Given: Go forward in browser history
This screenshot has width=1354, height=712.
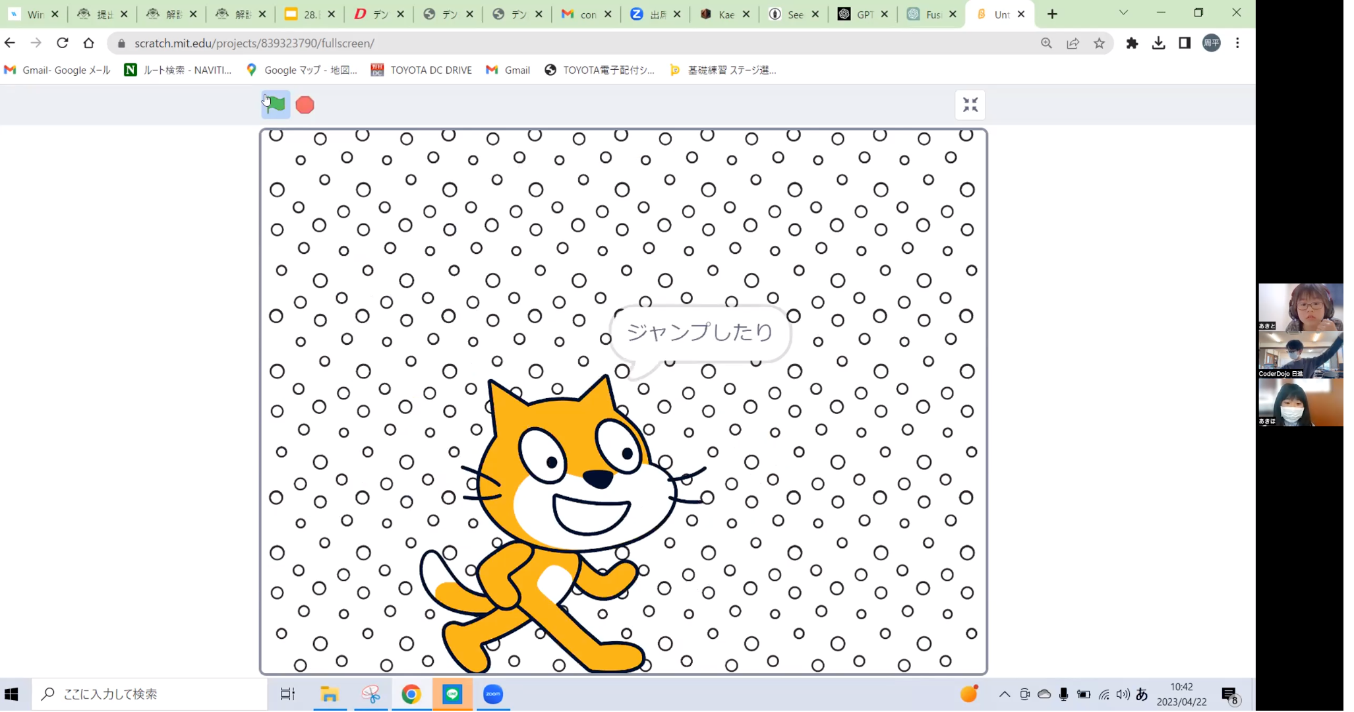Looking at the screenshot, I should [36, 43].
